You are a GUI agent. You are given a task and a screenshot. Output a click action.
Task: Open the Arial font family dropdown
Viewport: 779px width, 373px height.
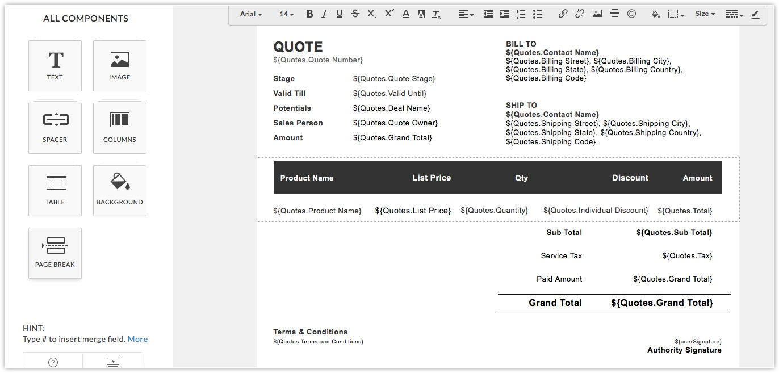coord(250,14)
